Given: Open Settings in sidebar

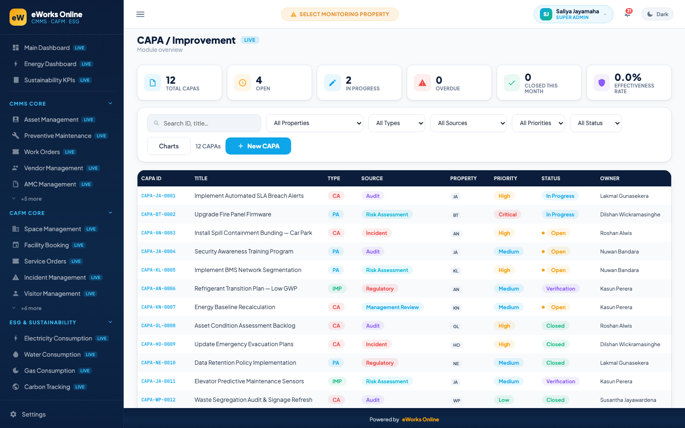Looking at the screenshot, I should [62, 414].
